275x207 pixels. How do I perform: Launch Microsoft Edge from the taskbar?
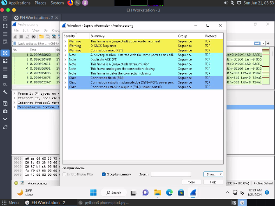click(169, 193)
